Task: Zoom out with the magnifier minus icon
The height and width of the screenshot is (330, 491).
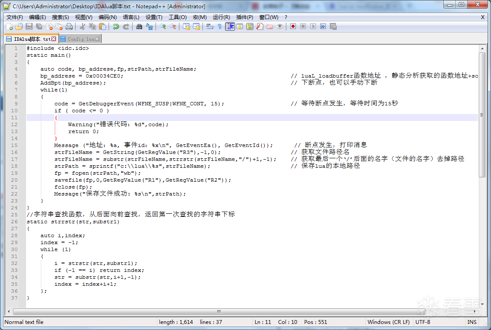Action: (x=173, y=26)
